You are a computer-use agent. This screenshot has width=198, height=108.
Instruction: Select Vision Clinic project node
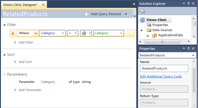coord(156,20)
